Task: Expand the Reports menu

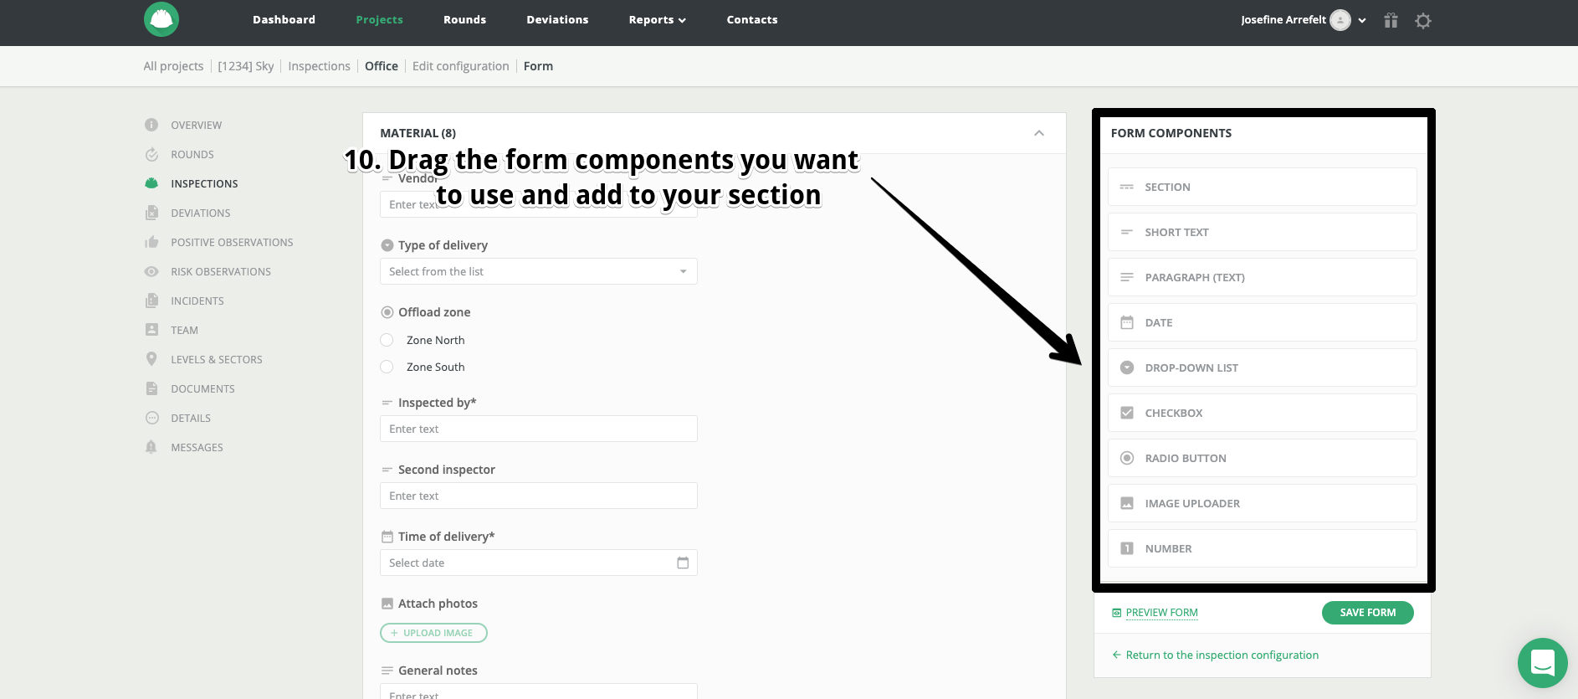Action: coord(657,20)
